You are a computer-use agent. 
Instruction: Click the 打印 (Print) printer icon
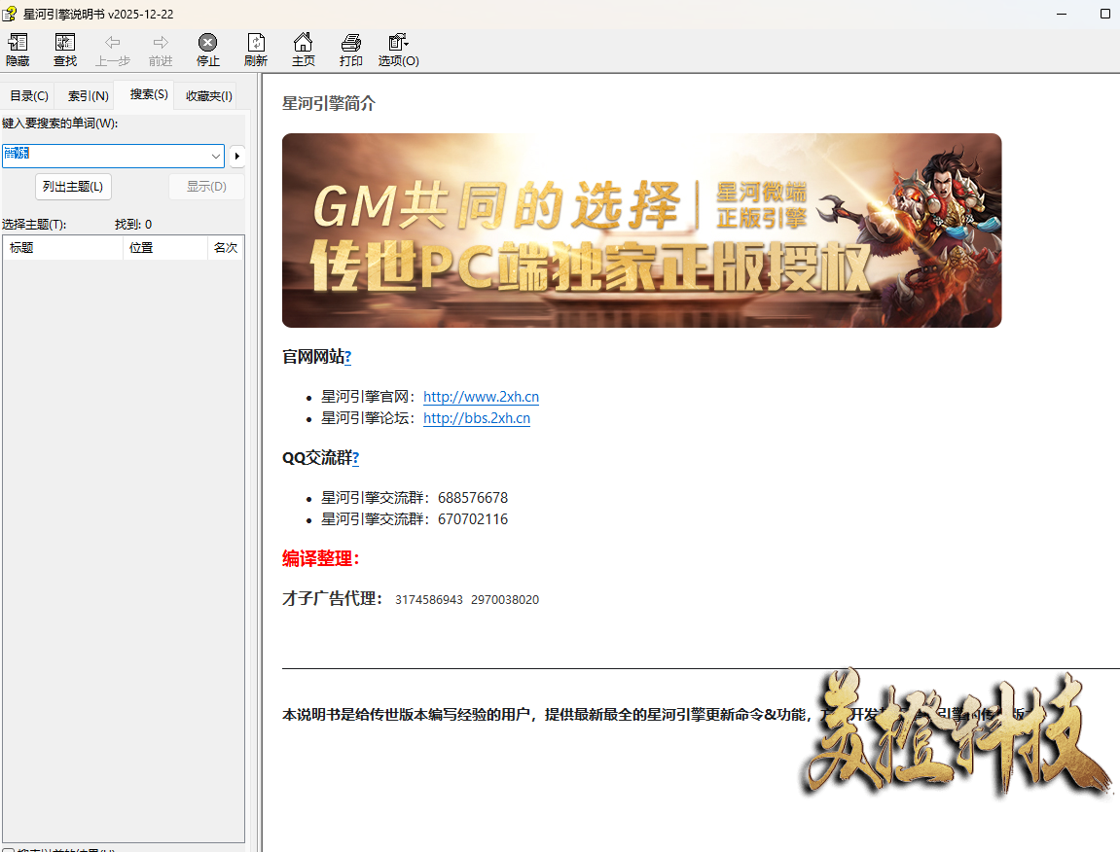350,44
